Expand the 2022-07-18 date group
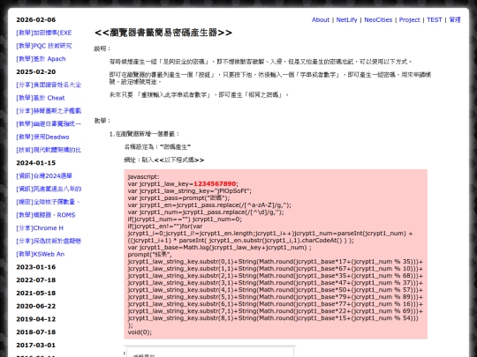This screenshot has width=477, height=357. click(36, 280)
